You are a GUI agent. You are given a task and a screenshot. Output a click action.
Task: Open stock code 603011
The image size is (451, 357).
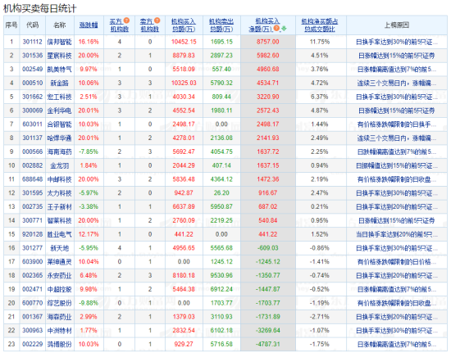(x=33, y=124)
